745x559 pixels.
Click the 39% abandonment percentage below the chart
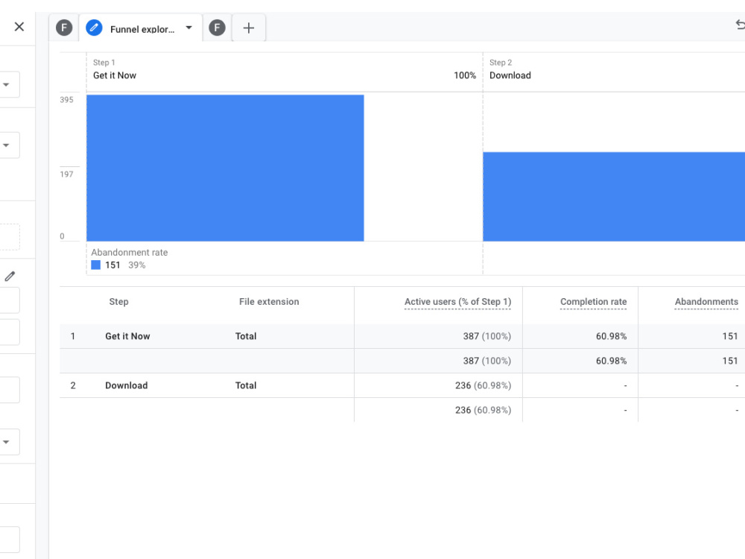click(x=137, y=265)
